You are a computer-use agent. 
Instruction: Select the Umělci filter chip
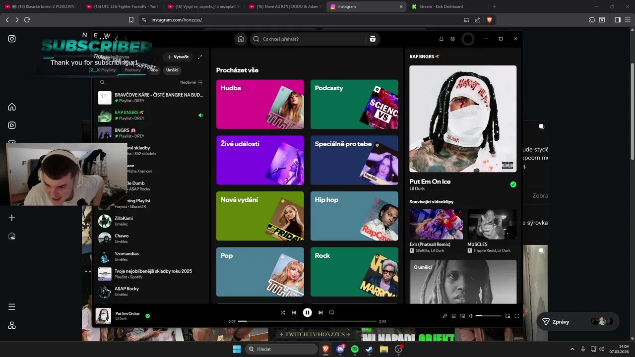pyautogui.click(x=172, y=70)
